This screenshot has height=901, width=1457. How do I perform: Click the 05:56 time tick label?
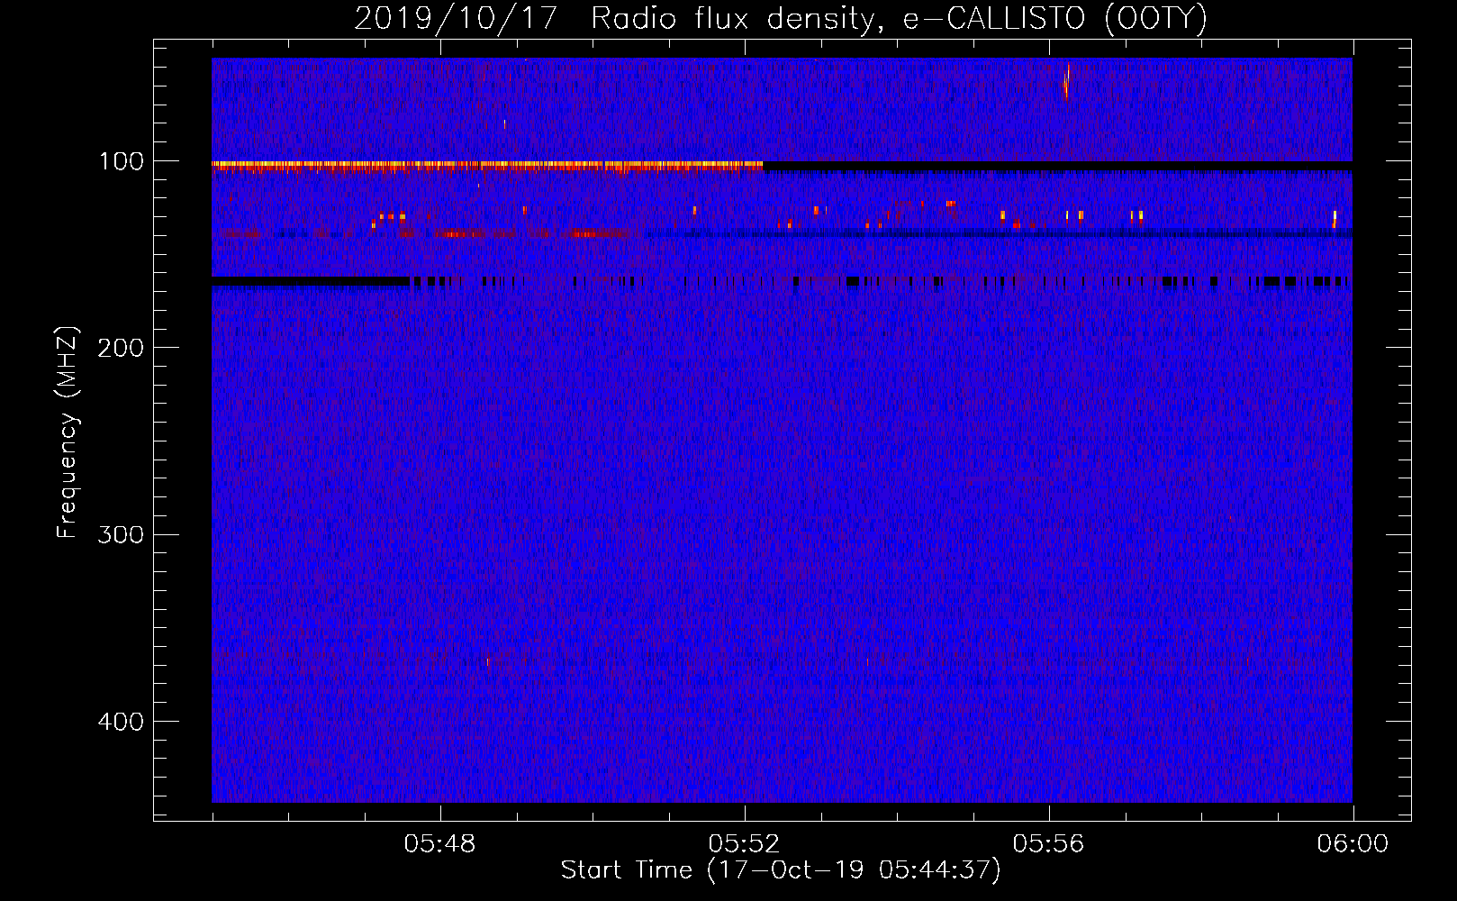pyautogui.click(x=1048, y=844)
